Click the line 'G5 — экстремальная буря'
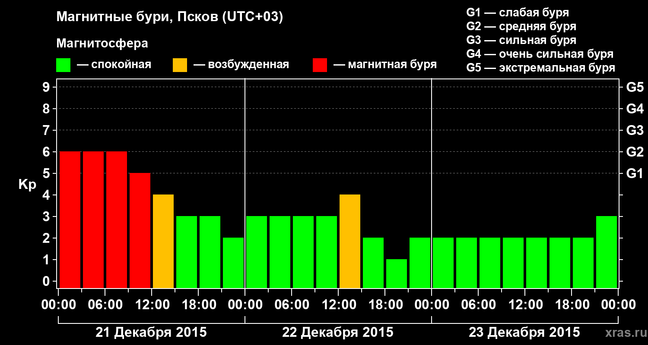The image size is (648, 345). [x=541, y=68]
